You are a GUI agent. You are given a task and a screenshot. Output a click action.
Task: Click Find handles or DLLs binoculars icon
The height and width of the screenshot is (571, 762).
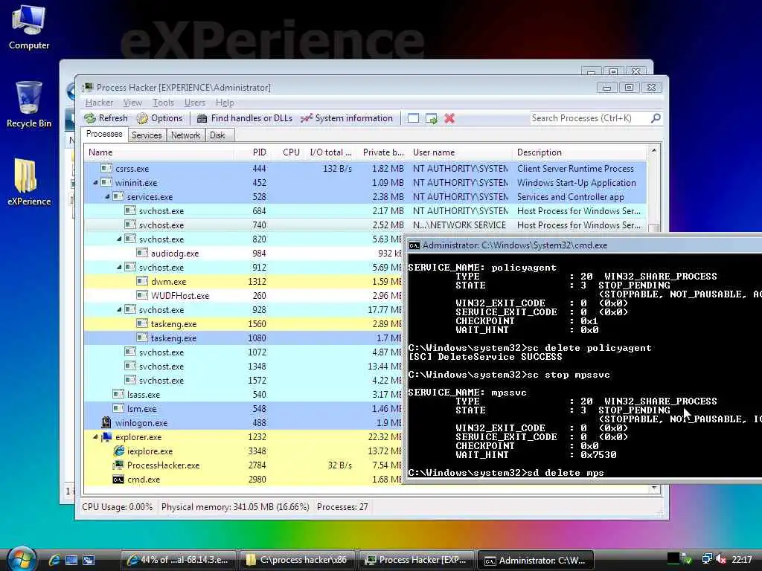point(202,118)
